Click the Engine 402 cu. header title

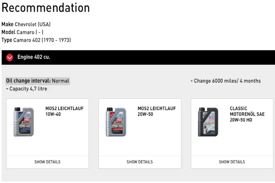pyautogui.click(x=34, y=57)
